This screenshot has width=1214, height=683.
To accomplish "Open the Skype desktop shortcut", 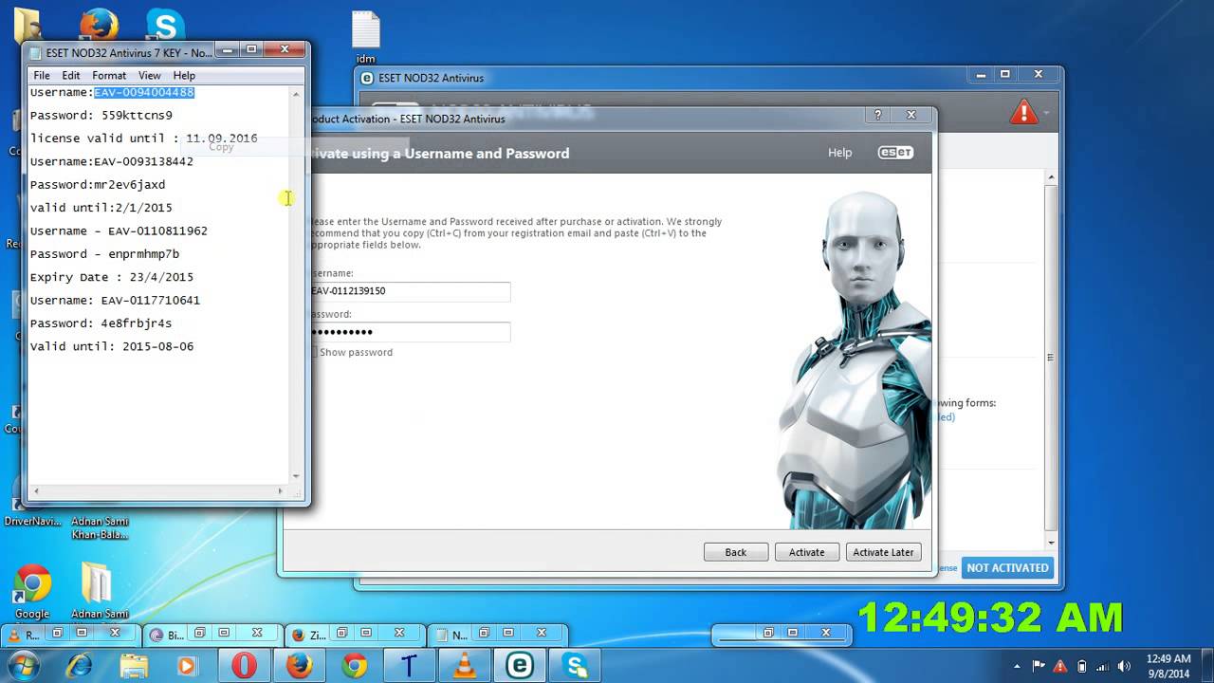I will point(165,26).
